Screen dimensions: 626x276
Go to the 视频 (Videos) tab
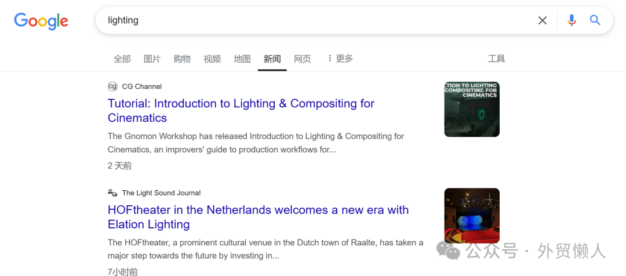click(212, 59)
